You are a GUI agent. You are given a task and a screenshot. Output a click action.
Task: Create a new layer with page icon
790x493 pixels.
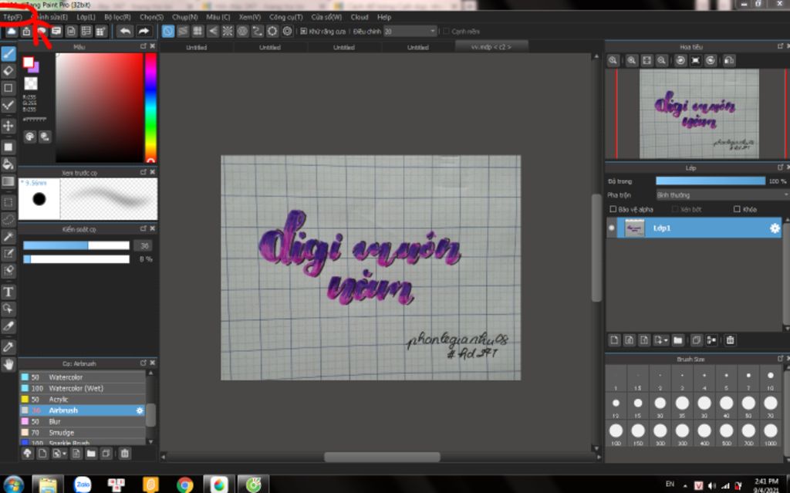click(614, 340)
